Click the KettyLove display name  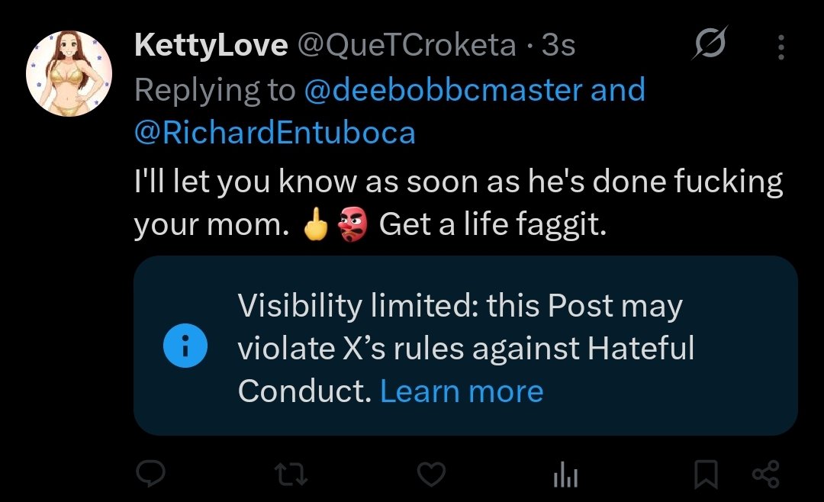tap(211, 46)
